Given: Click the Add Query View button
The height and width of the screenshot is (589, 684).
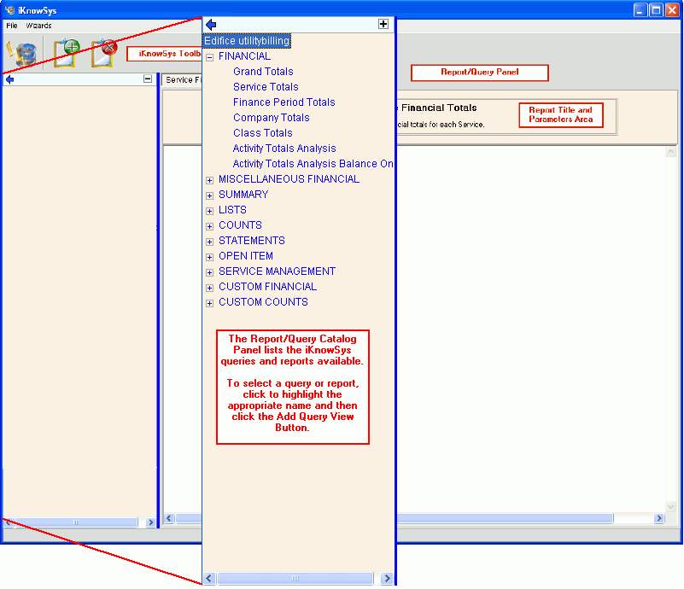Looking at the screenshot, I should coord(66,52).
